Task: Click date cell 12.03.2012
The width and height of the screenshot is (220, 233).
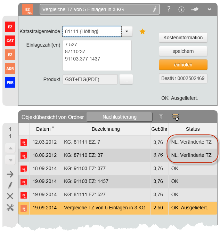Action: (44, 142)
